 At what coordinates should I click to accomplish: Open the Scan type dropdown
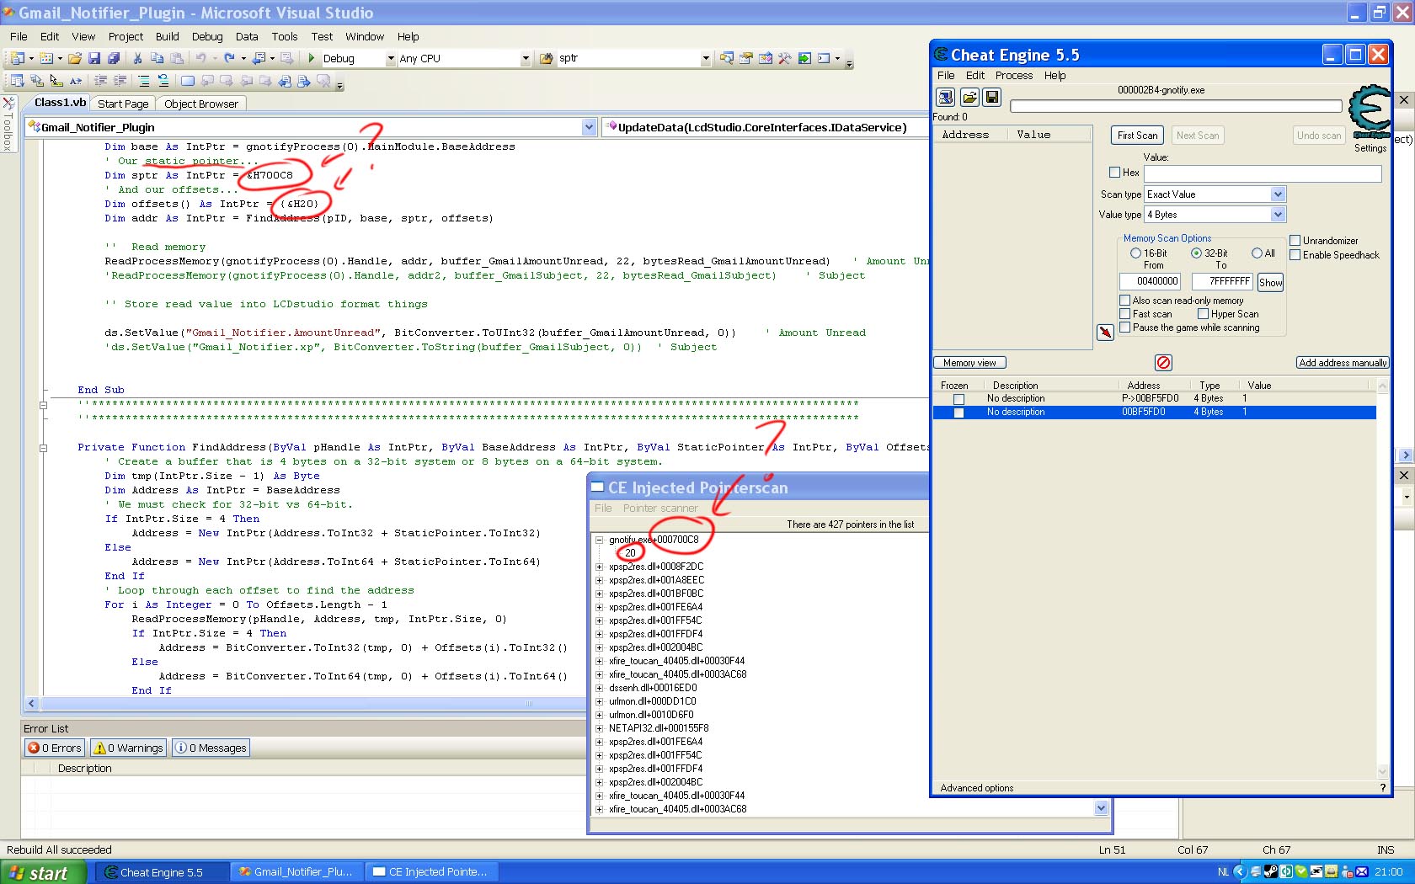tap(1278, 194)
